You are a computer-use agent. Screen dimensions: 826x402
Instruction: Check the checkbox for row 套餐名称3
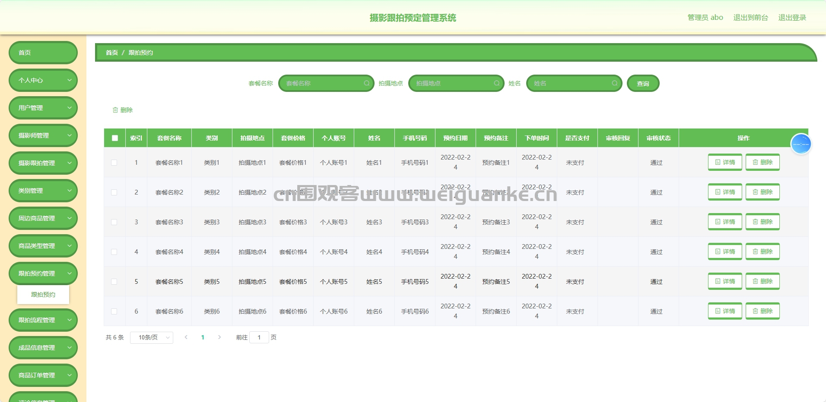click(x=114, y=222)
